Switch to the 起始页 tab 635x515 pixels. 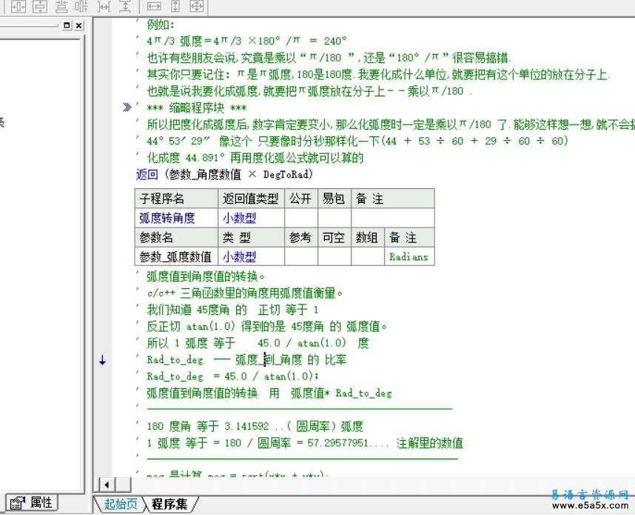click(121, 504)
